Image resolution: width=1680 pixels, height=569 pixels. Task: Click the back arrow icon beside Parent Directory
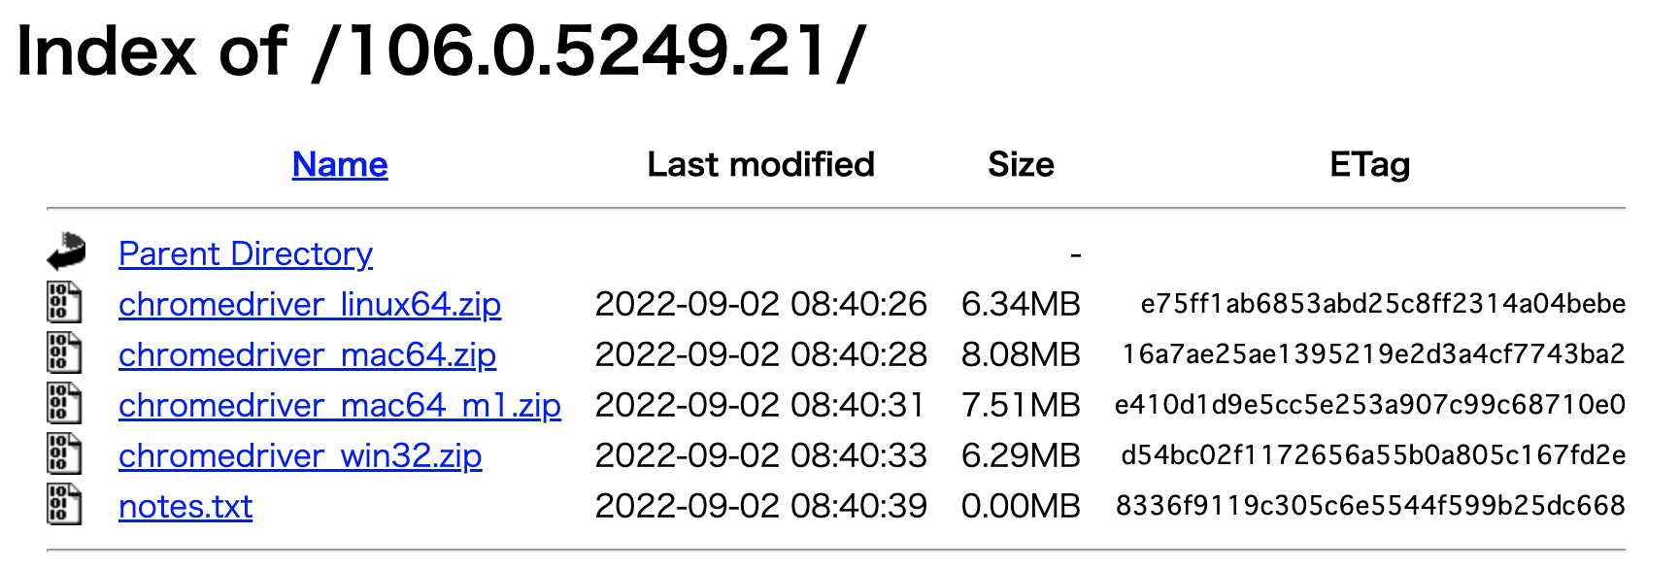coord(66,251)
